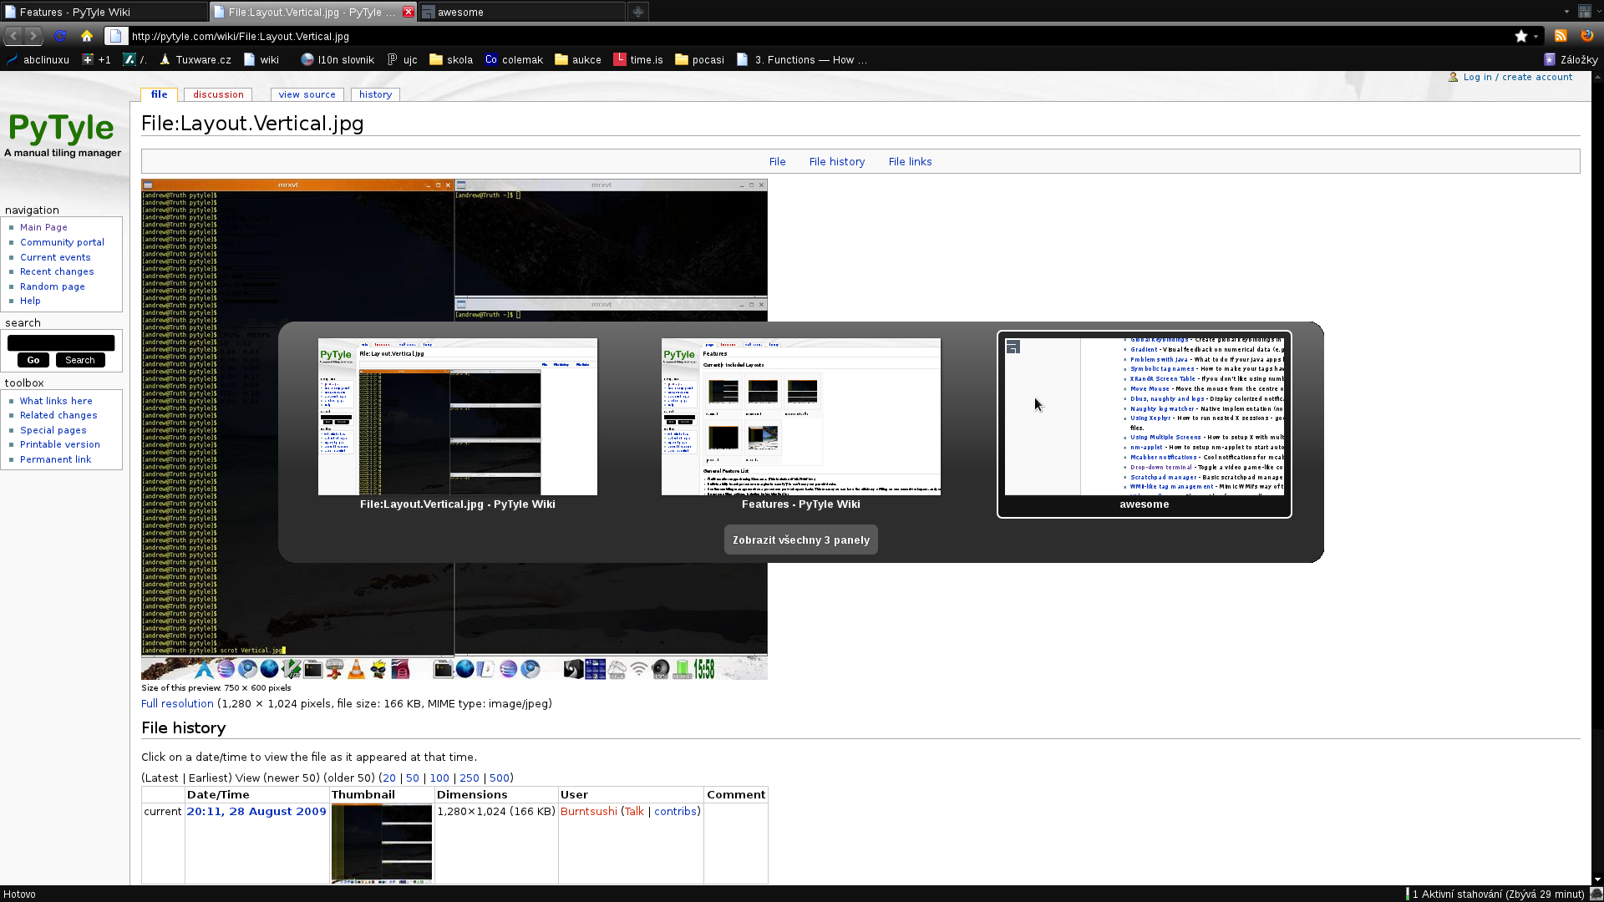This screenshot has height=902, width=1604.
Task: Switch to the Features - PyTyle Wiki tab
Action: click(x=104, y=12)
